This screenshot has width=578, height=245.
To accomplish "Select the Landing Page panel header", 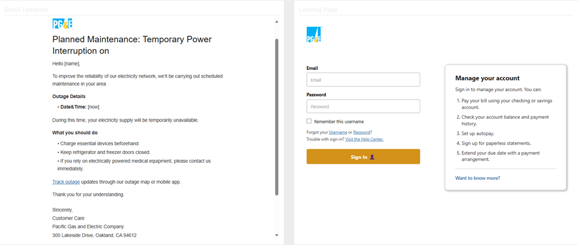I will pyautogui.click(x=318, y=10).
